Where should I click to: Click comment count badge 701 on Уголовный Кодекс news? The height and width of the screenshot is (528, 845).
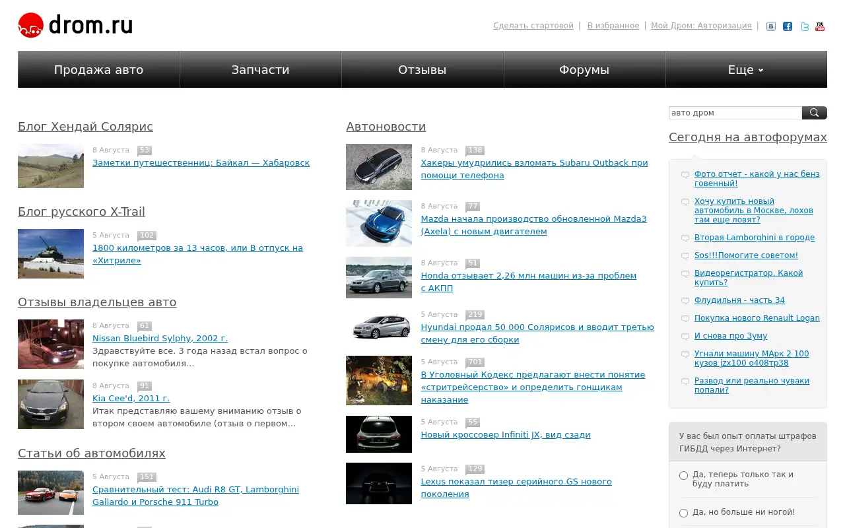(475, 362)
